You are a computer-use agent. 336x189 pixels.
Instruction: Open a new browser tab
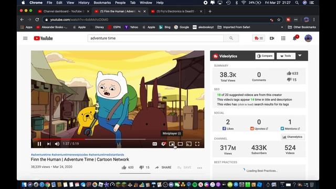tap(210, 12)
